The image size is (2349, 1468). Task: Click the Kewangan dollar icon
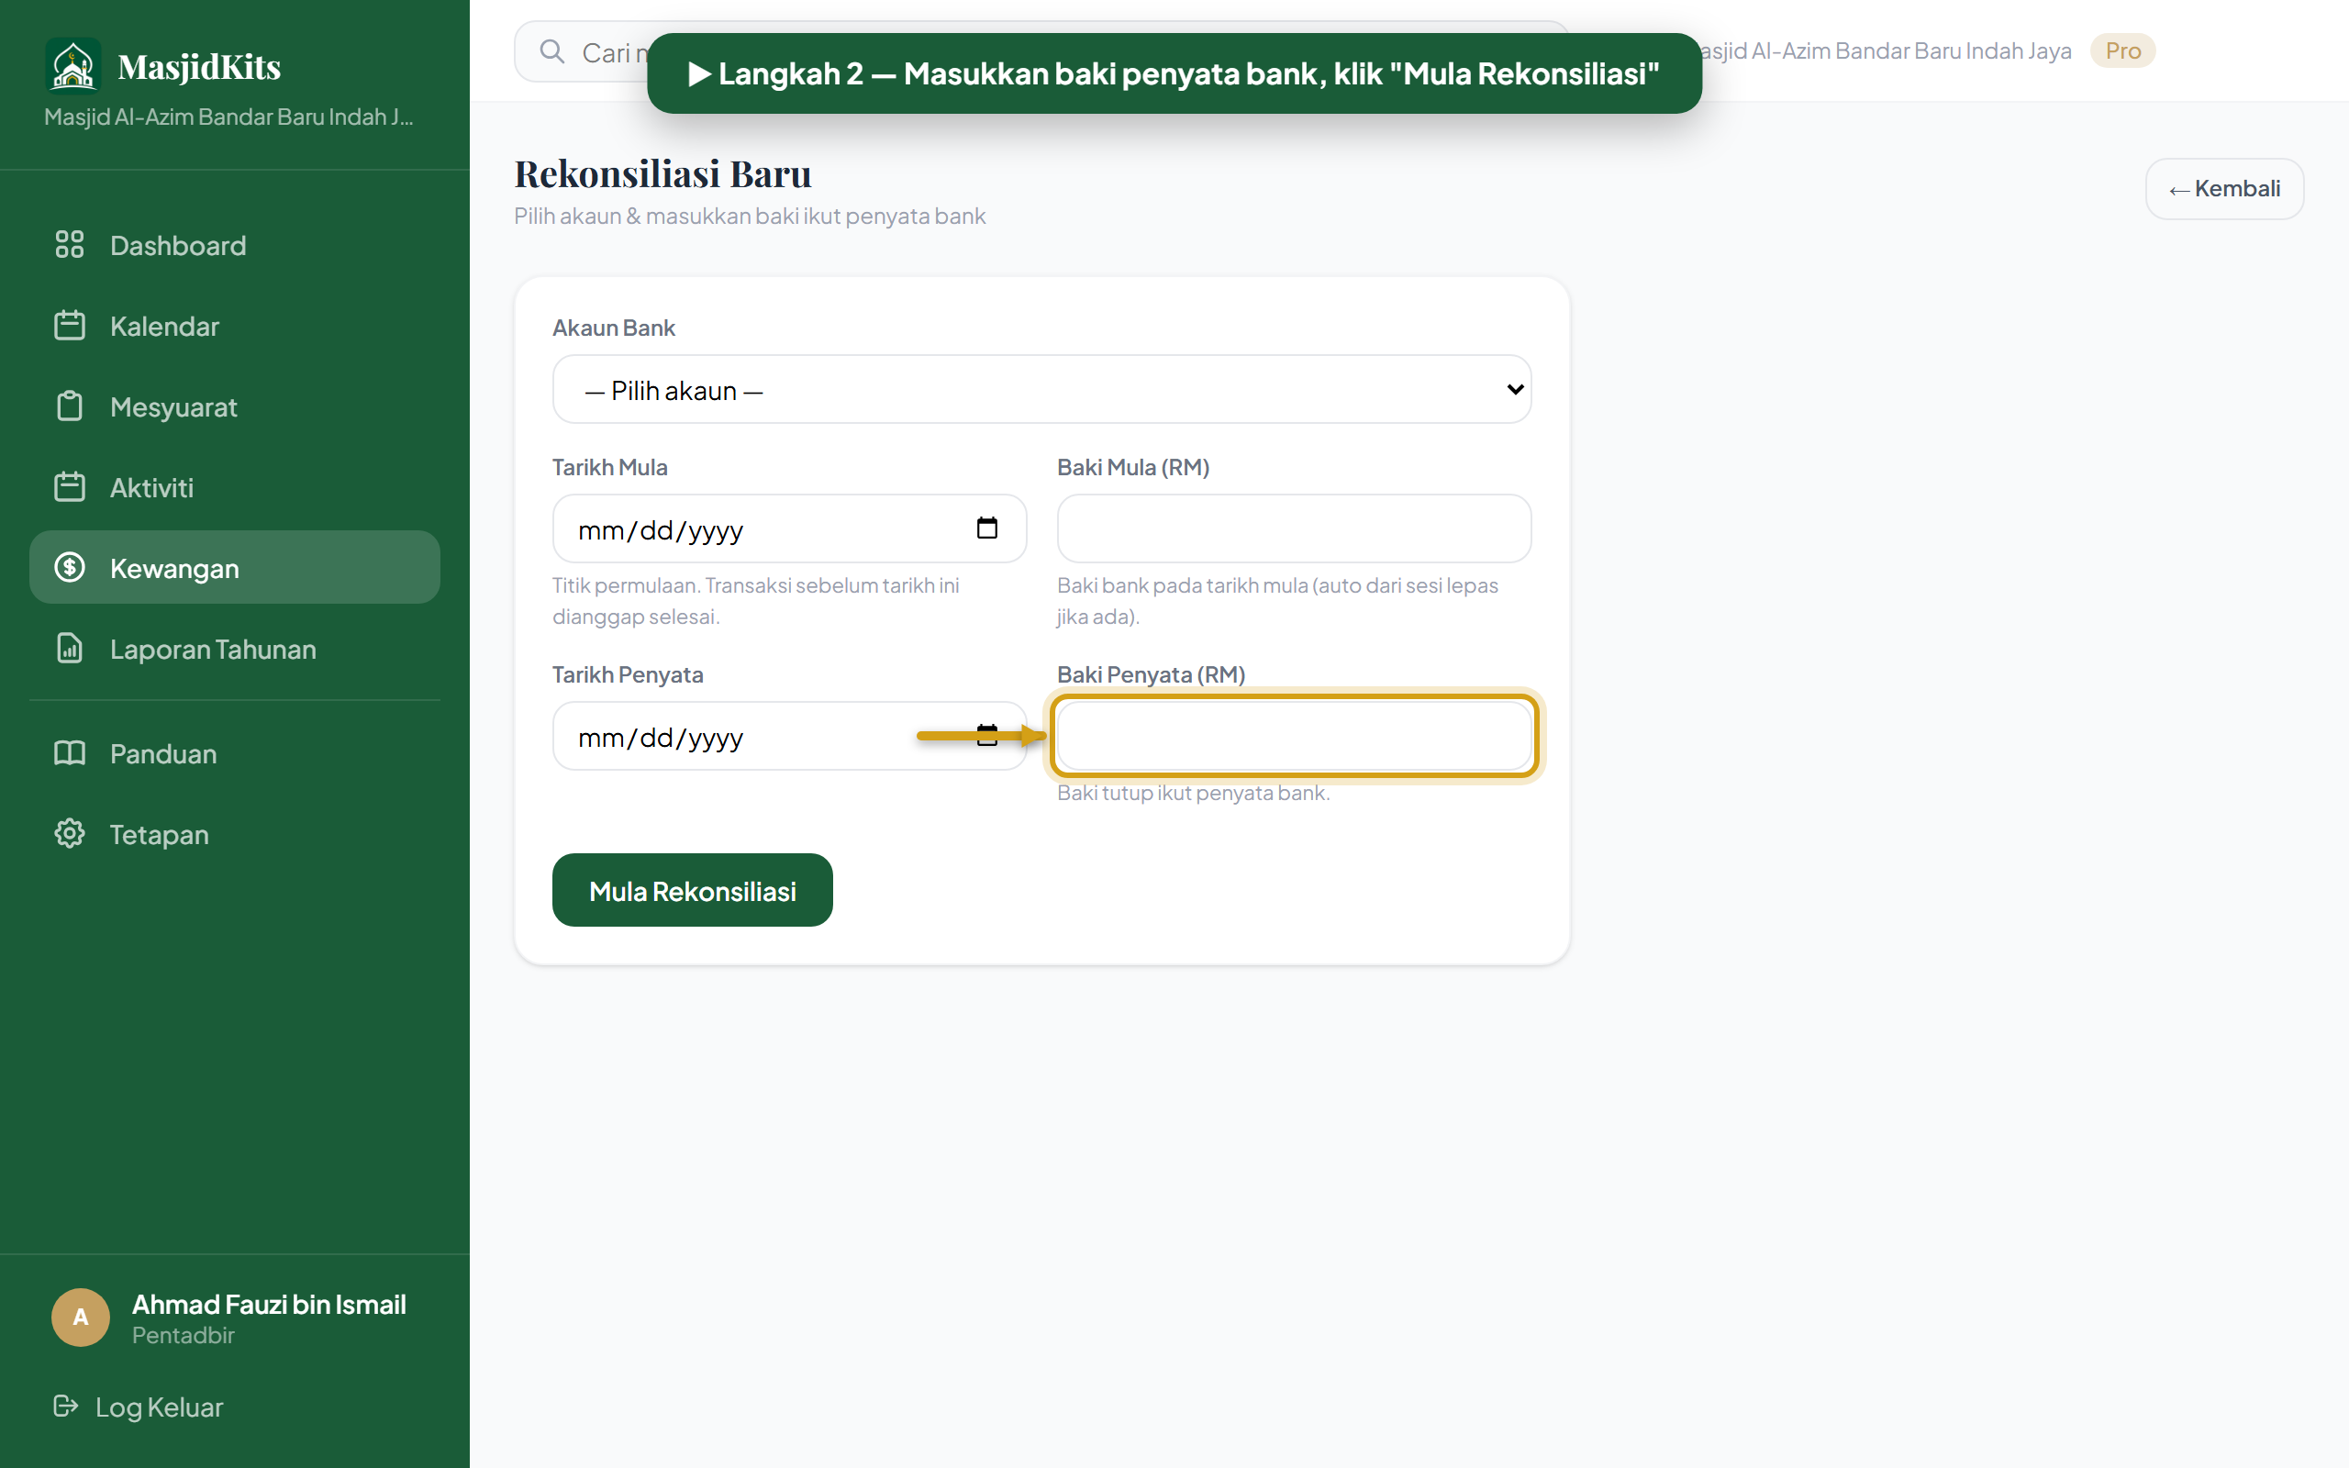[x=69, y=567]
